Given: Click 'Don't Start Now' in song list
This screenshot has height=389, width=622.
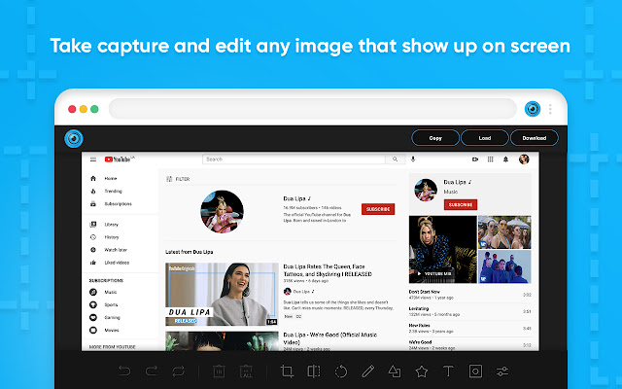Looking at the screenshot, I should click(x=424, y=292).
